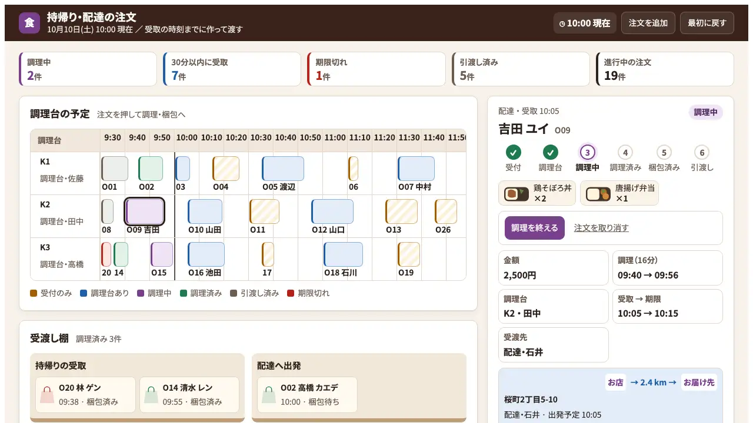Click the bag icon on O14 清水 レン card

[x=151, y=395]
